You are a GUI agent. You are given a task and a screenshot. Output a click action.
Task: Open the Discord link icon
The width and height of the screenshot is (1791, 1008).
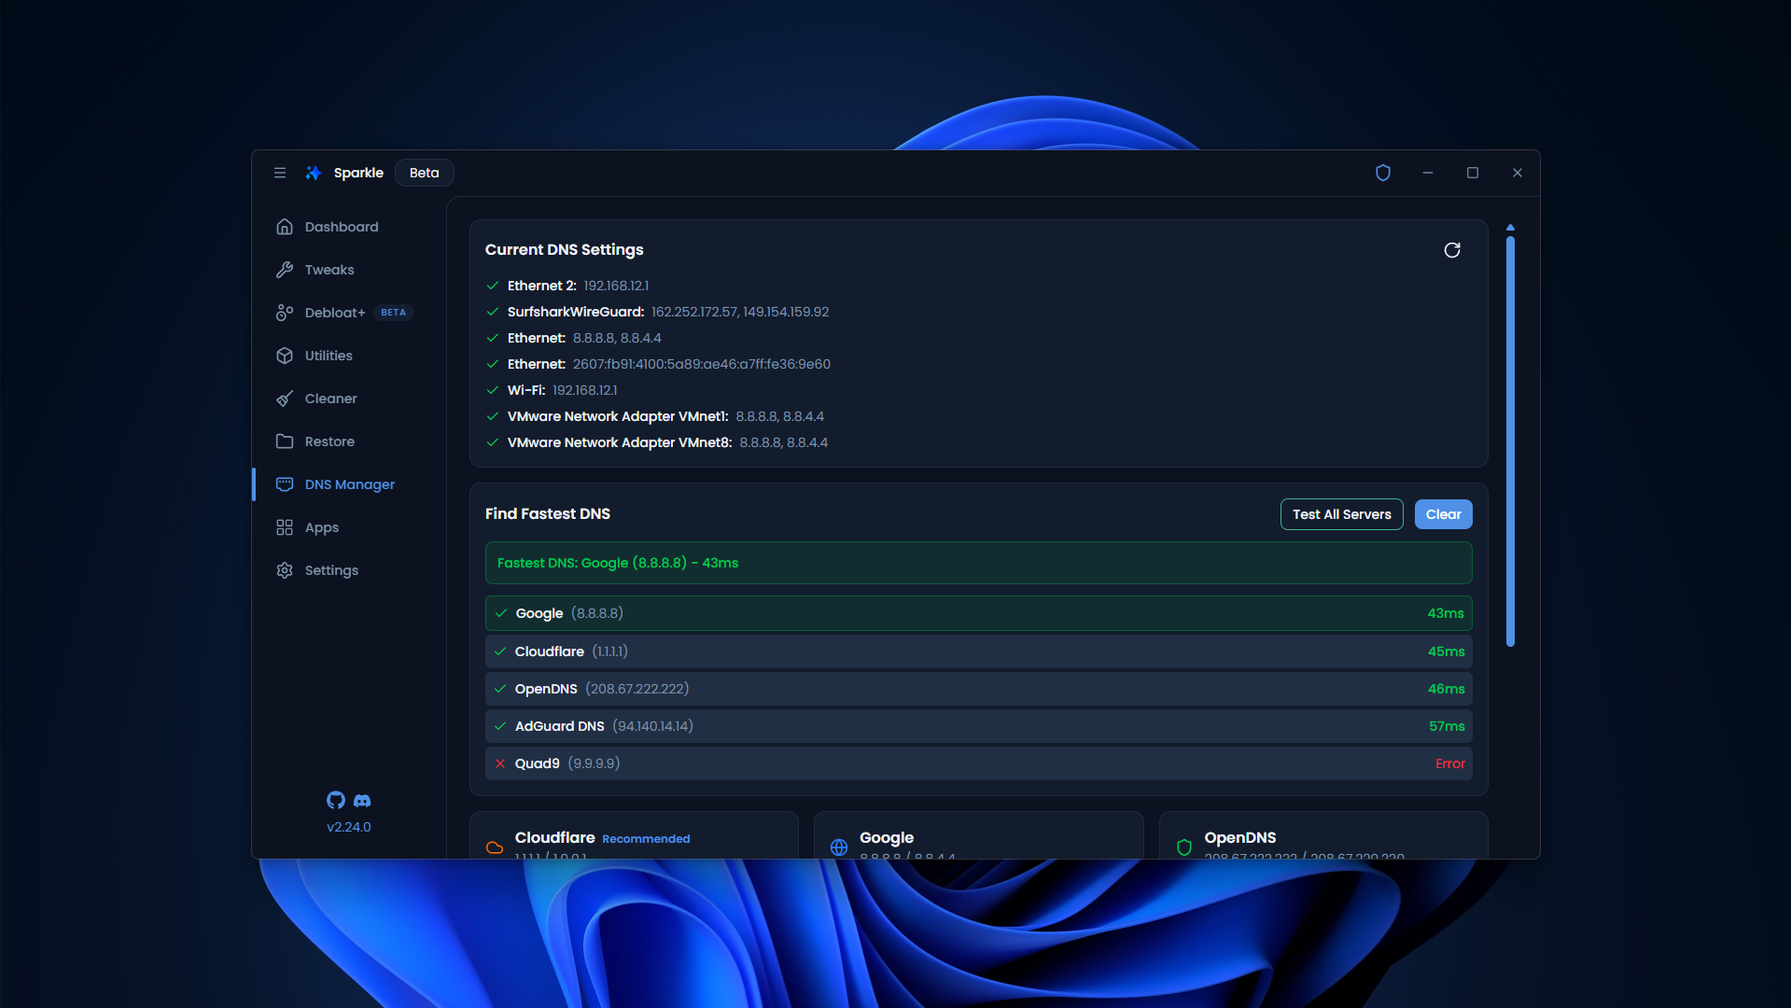tap(362, 801)
